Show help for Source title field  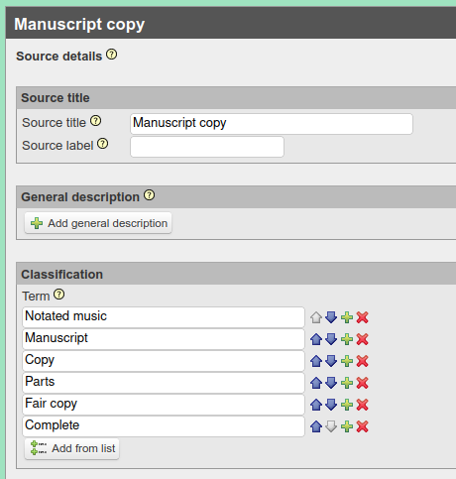pos(96,121)
